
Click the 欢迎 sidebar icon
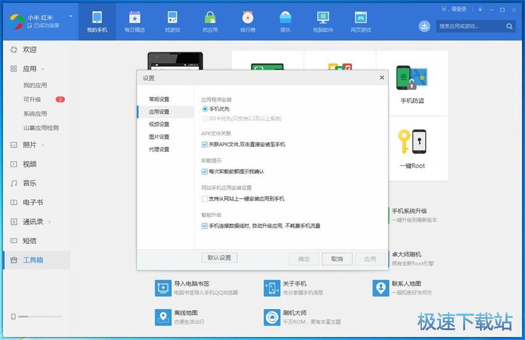tap(14, 49)
